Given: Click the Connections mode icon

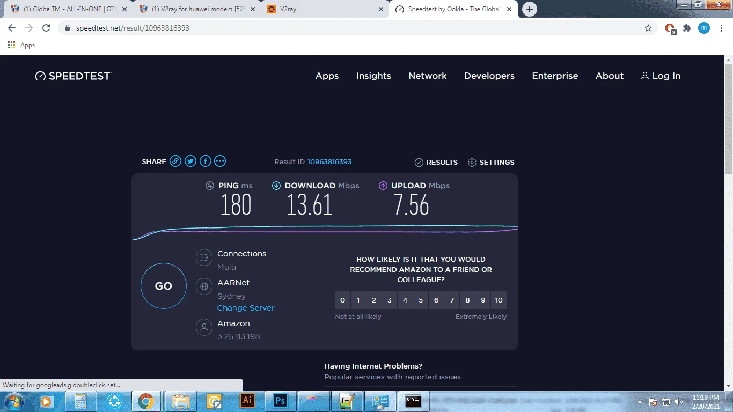Looking at the screenshot, I should (204, 258).
